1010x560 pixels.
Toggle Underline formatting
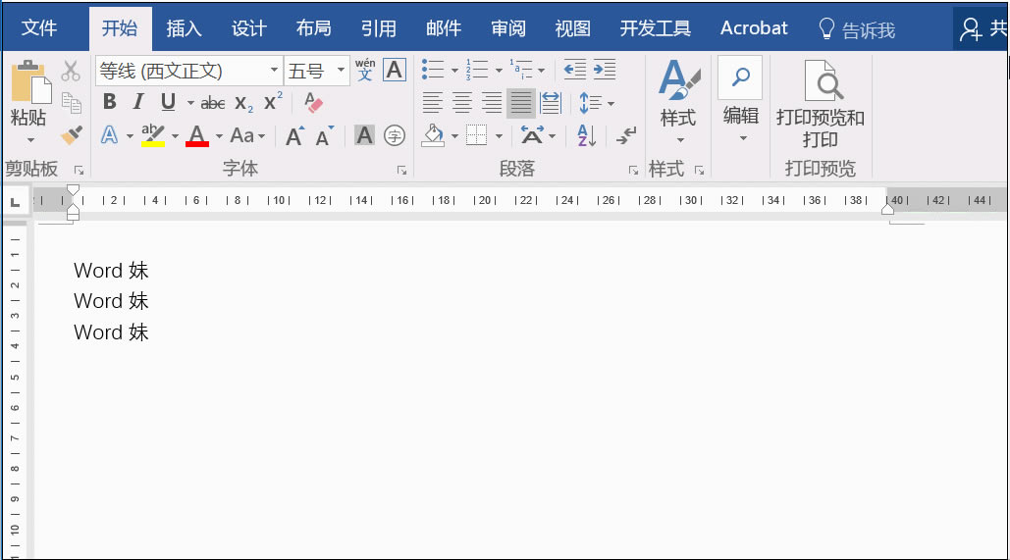168,102
